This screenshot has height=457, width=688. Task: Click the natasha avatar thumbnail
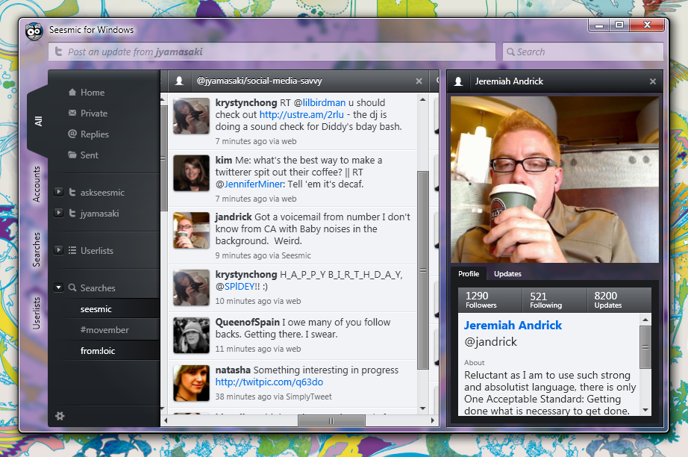click(x=191, y=383)
